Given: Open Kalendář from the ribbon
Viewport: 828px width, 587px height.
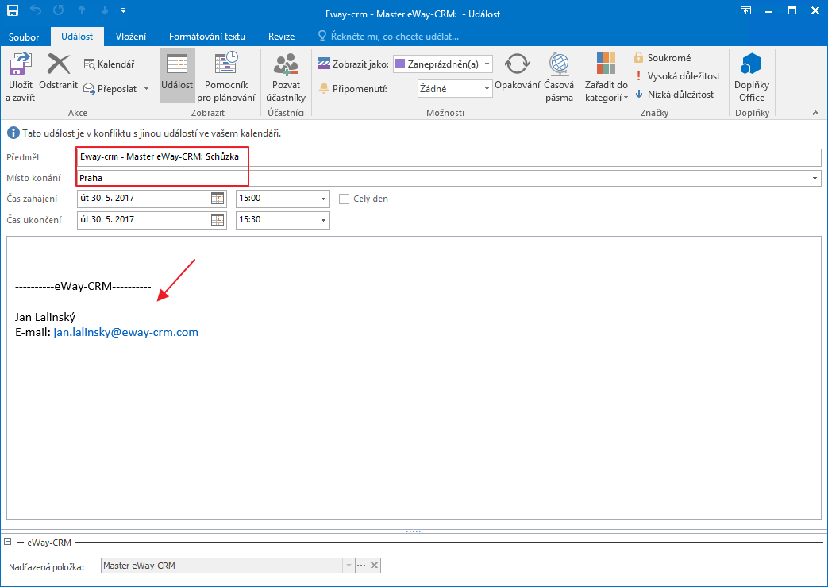Looking at the screenshot, I should tap(110, 64).
